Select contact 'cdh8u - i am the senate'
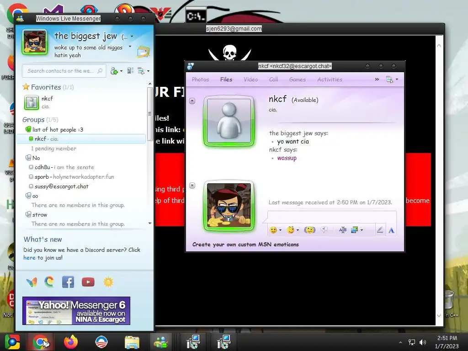 click(80, 167)
